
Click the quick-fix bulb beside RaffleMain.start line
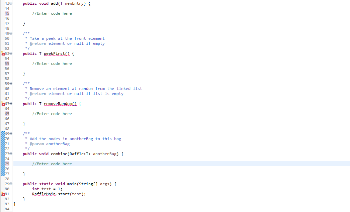click(x=2, y=194)
